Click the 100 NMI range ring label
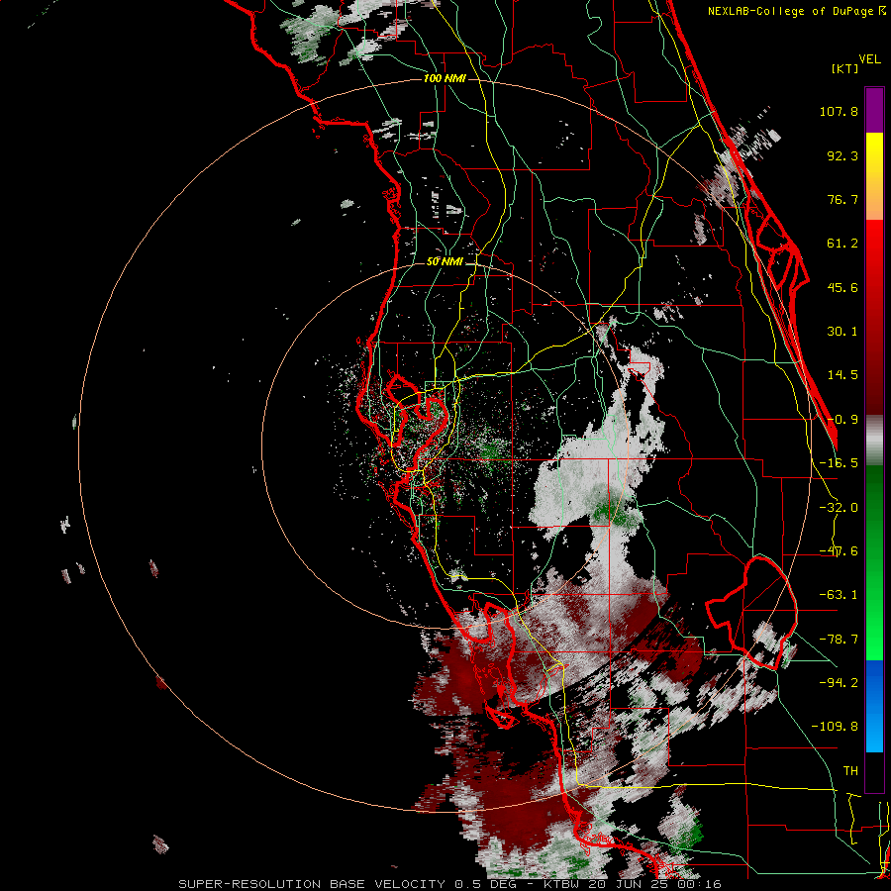This screenshot has width=891, height=891. [445, 78]
